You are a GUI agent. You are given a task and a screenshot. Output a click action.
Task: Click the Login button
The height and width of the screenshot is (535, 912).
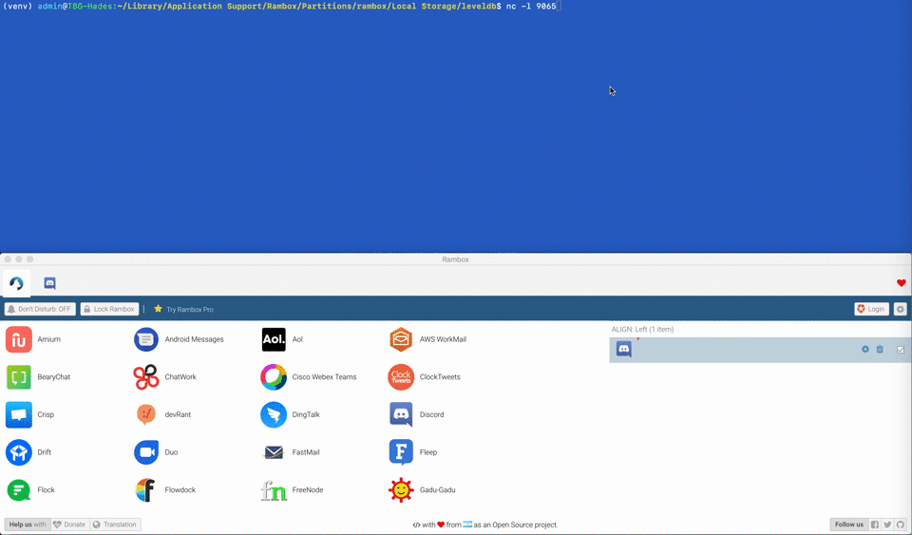tap(871, 310)
